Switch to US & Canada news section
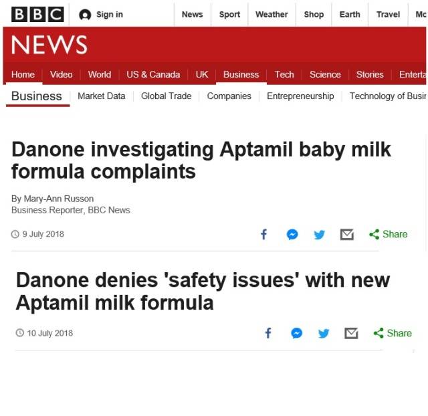This screenshot has width=428, height=416. coord(153,74)
